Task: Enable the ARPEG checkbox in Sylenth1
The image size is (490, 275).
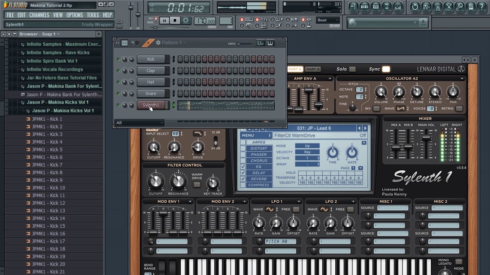Action: 243,142
